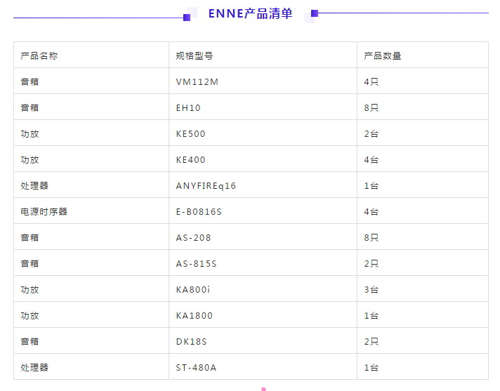The height and width of the screenshot is (391, 500).
Task: Select the KE500 amplifier model
Action: click(190, 134)
